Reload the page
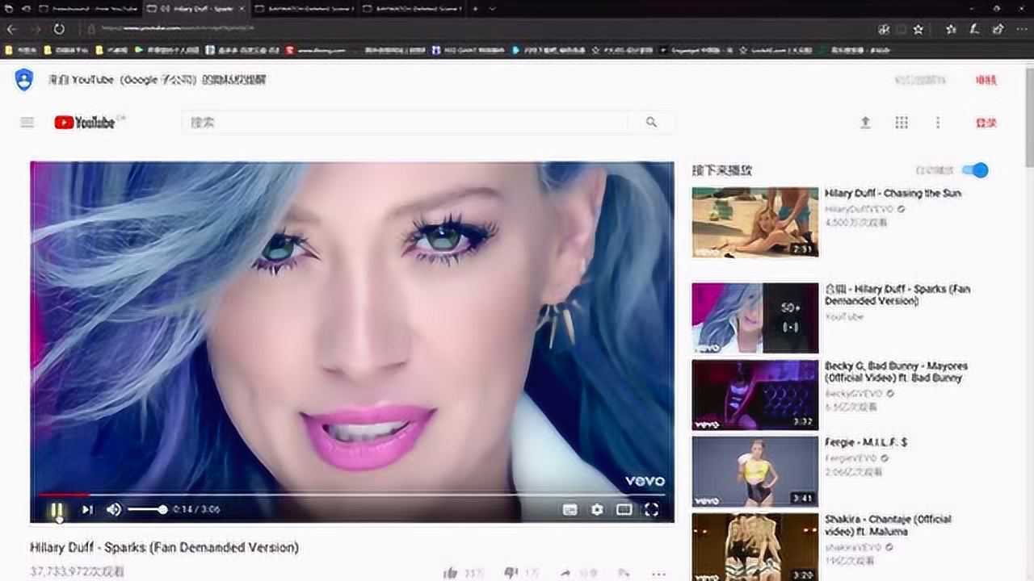Viewport: 1034px width, 581px height. coord(59,29)
